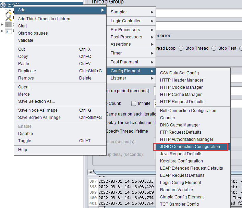This screenshot has width=242, height=208.
Task: Select the Stop Thread radio button
Action: [181, 48]
